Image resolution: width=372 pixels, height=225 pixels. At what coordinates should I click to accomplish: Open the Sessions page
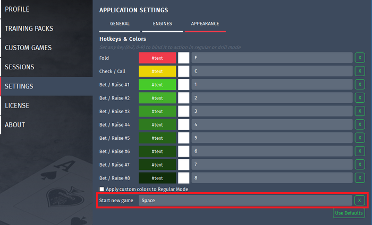[46, 67]
